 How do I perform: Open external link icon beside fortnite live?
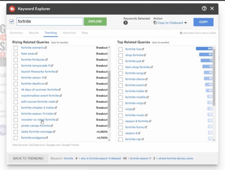tap(143, 49)
